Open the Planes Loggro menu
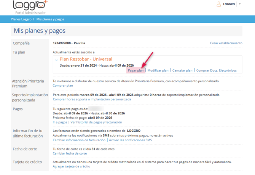This screenshot has height=175, width=255. point(21,19)
